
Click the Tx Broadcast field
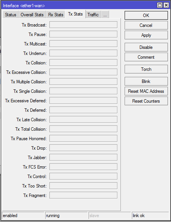tap(83, 25)
